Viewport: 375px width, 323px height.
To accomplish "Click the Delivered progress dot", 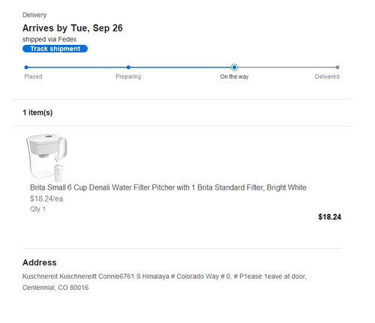I will (337, 67).
